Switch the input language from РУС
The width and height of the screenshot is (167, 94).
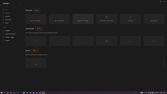[x=157, y=93]
